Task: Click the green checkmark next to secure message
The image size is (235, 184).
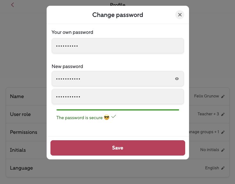Action: click(x=113, y=117)
